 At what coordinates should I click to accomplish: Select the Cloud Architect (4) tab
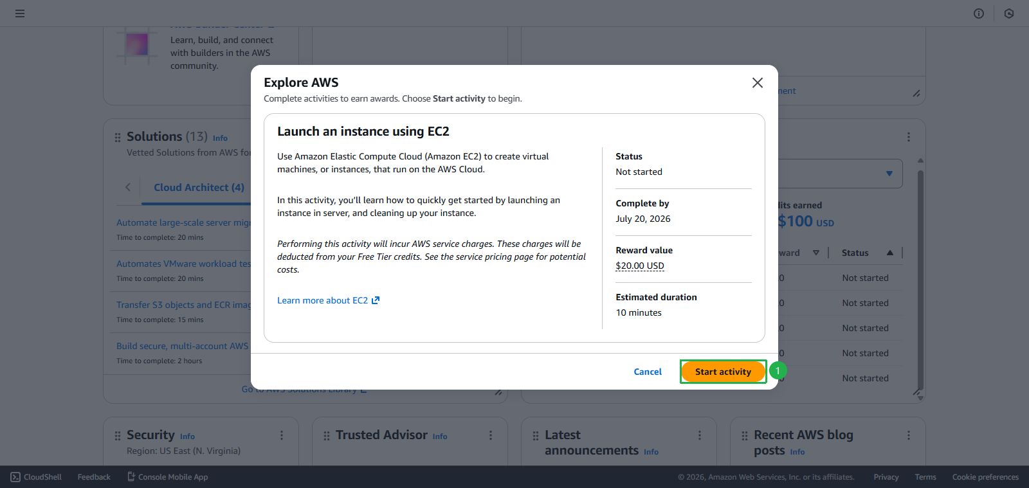coord(199,188)
